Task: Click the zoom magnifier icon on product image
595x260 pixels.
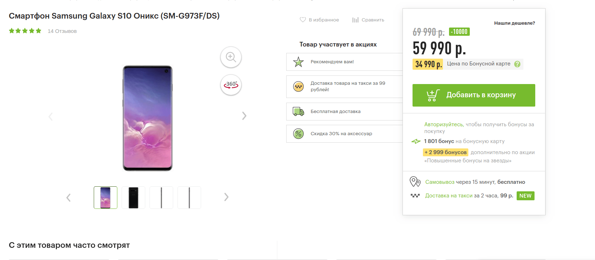Action: click(231, 57)
